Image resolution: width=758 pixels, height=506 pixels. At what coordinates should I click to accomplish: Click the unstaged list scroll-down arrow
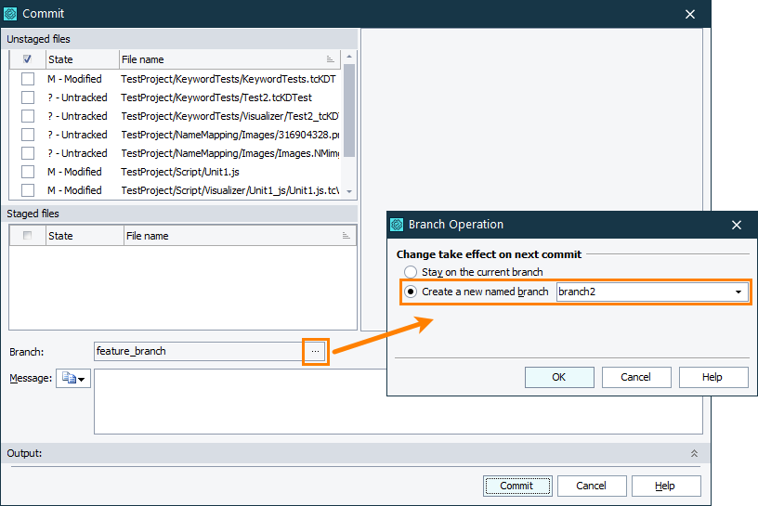click(349, 192)
